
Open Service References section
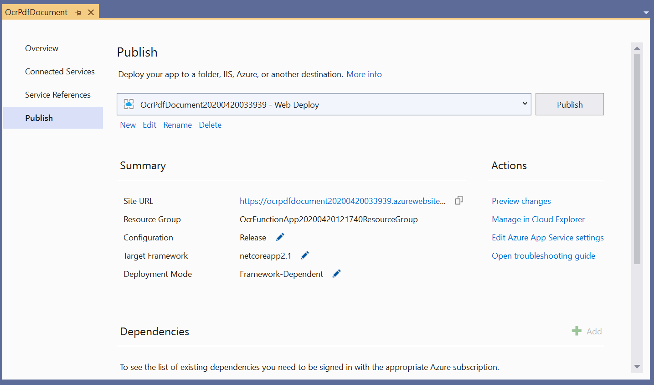point(58,95)
